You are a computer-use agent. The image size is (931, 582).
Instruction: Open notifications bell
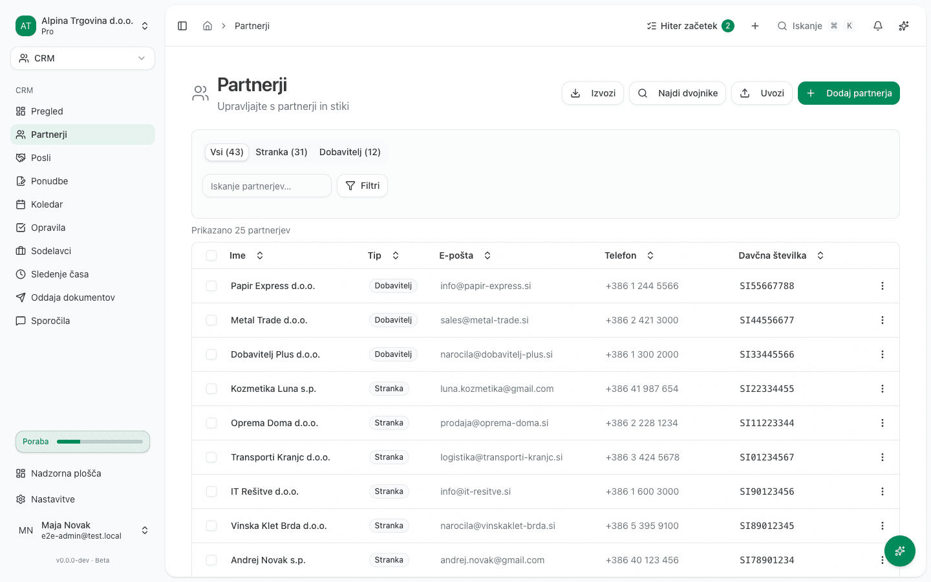click(878, 26)
